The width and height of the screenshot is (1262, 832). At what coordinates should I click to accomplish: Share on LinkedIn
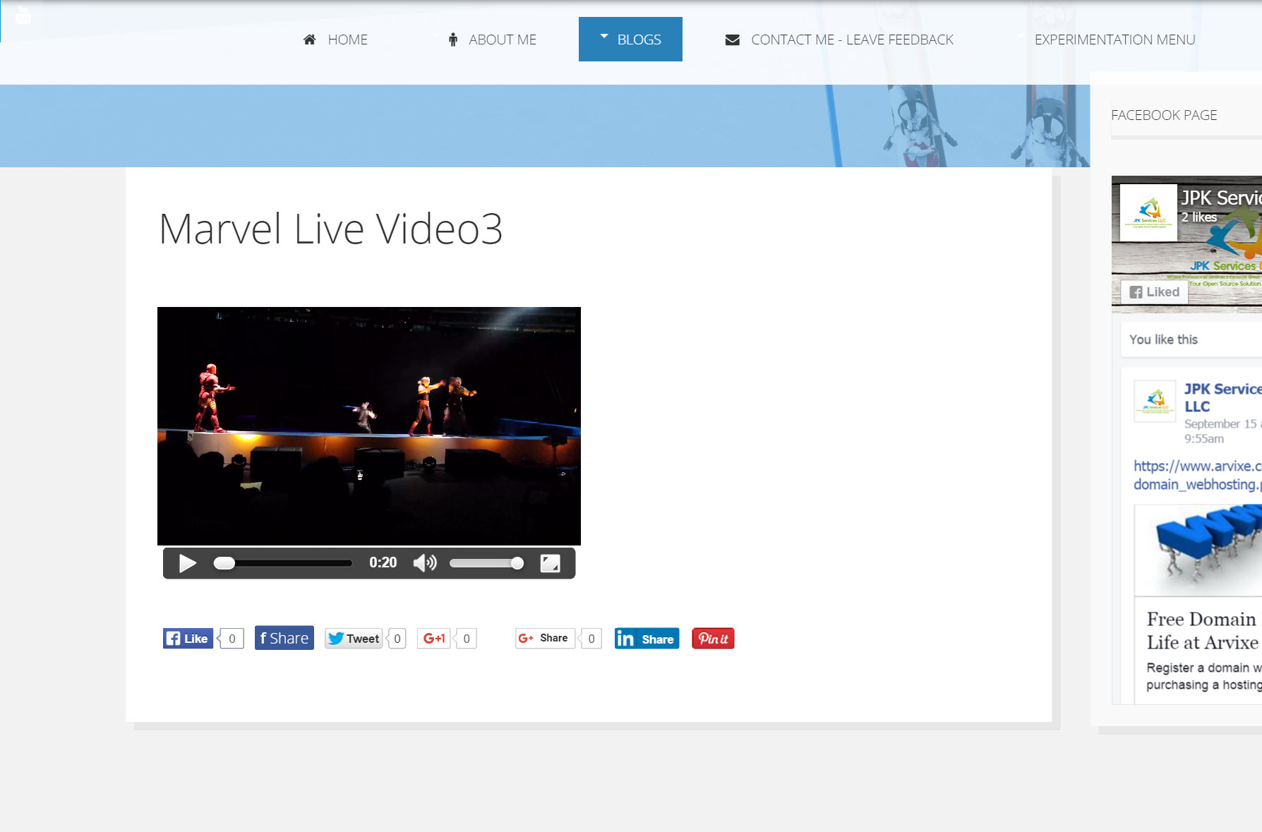[647, 639]
